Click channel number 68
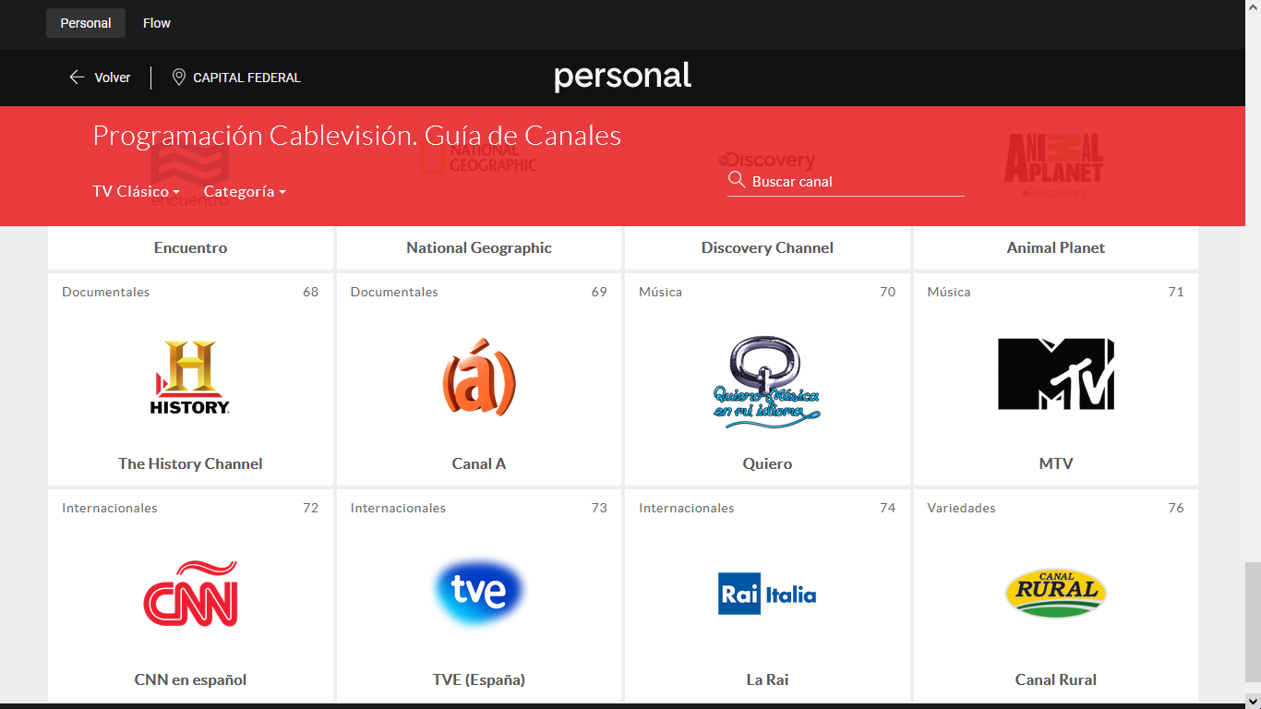Viewport: 1261px width, 709px height. pyautogui.click(x=310, y=292)
